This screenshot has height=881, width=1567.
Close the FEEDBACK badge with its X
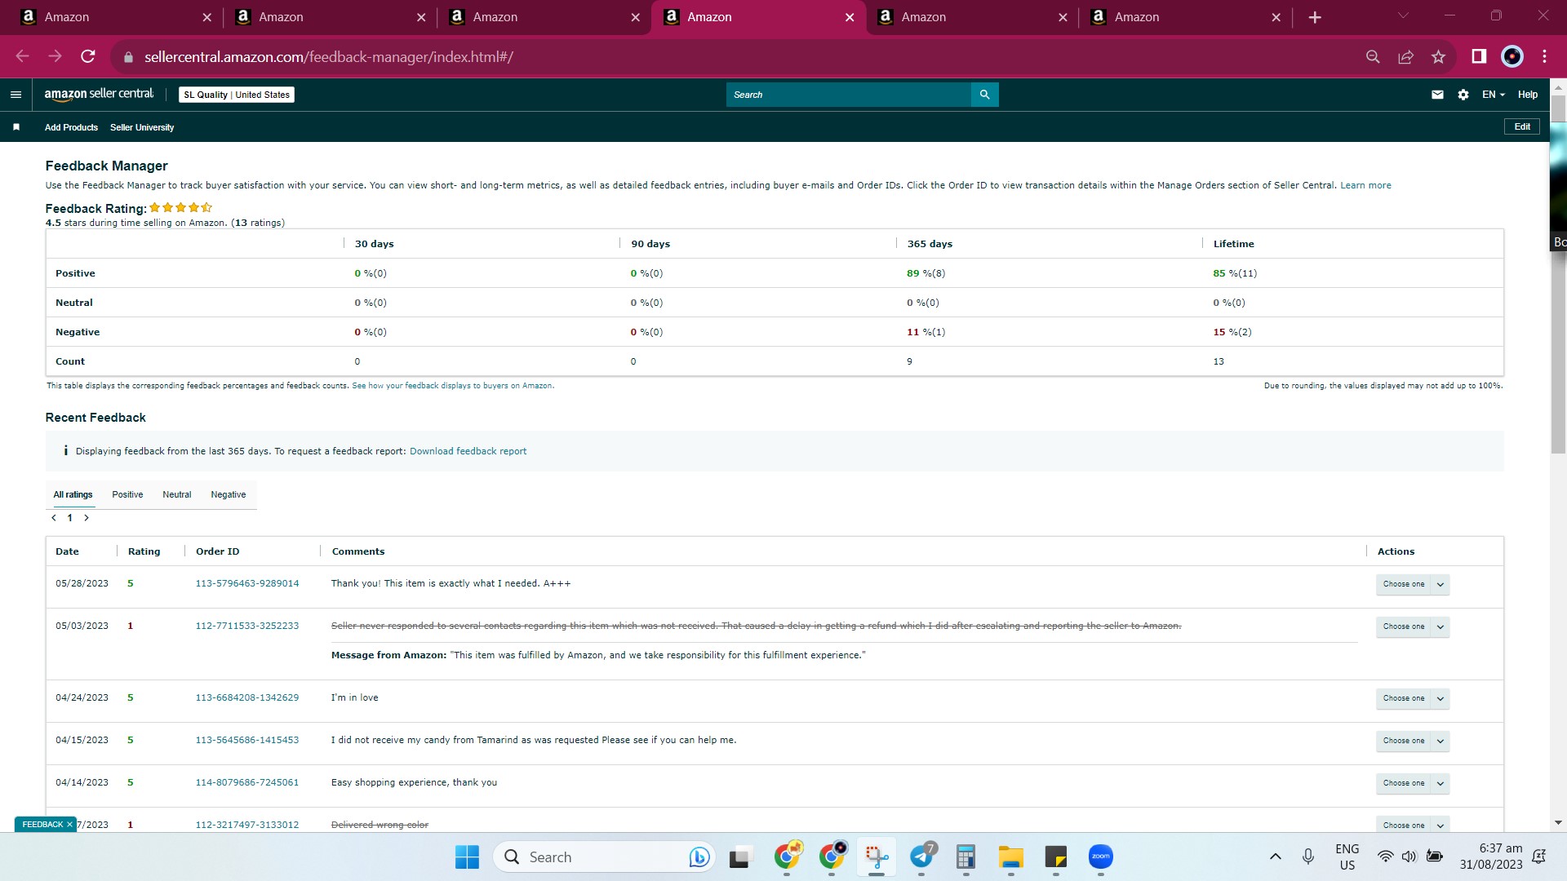69,825
